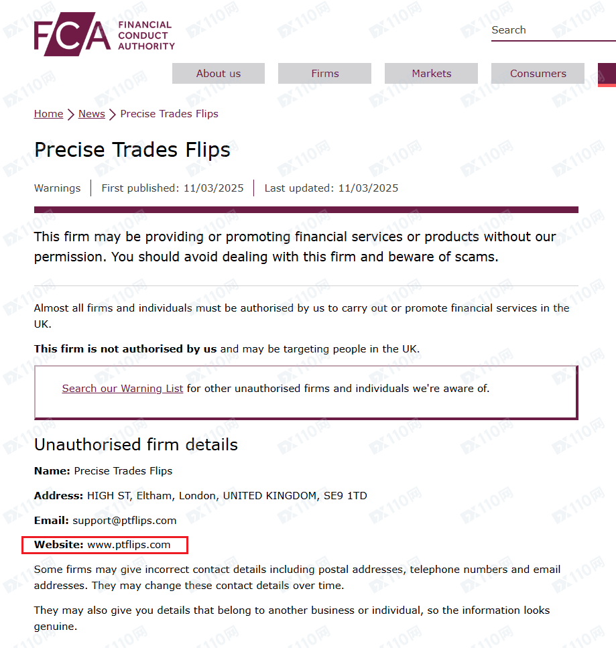This screenshot has height=648, width=616.
Task: Open Search our Warning List link
Action: click(123, 389)
